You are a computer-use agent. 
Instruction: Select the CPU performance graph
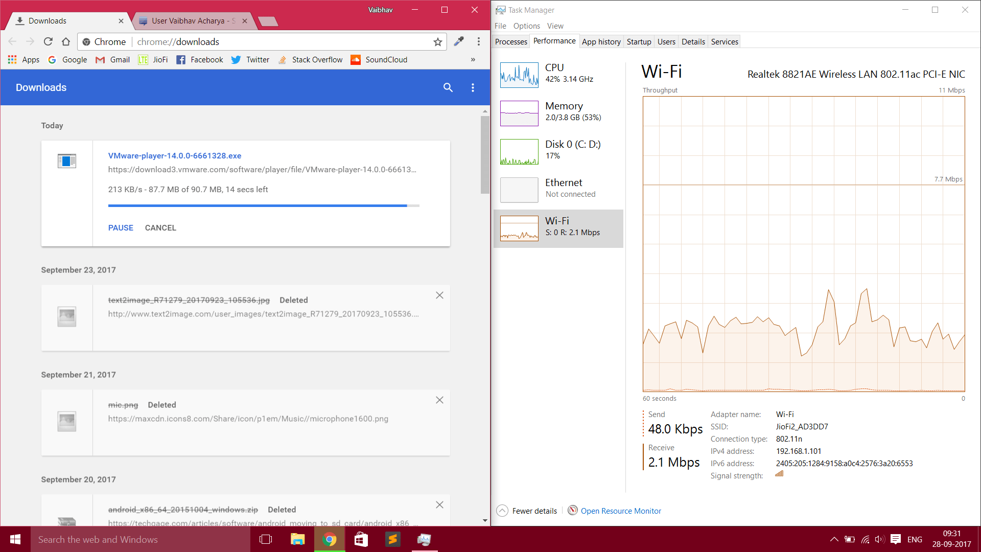pyautogui.click(x=558, y=75)
